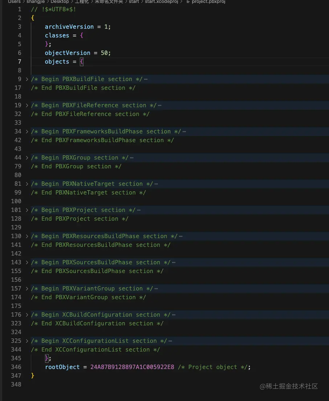Click ellipsis after Begin PBXResourcesBuildPhase section comment
This screenshot has width=329, height=401.
tap(180, 236)
